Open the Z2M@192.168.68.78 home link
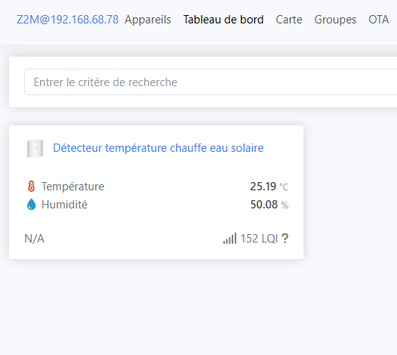397x355 pixels. pos(67,20)
